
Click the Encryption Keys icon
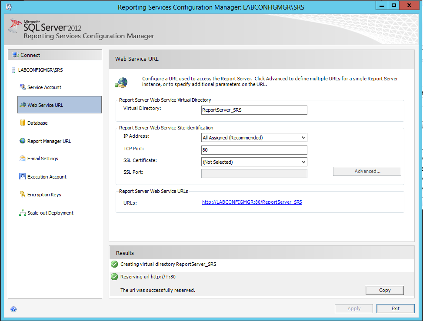click(23, 194)
